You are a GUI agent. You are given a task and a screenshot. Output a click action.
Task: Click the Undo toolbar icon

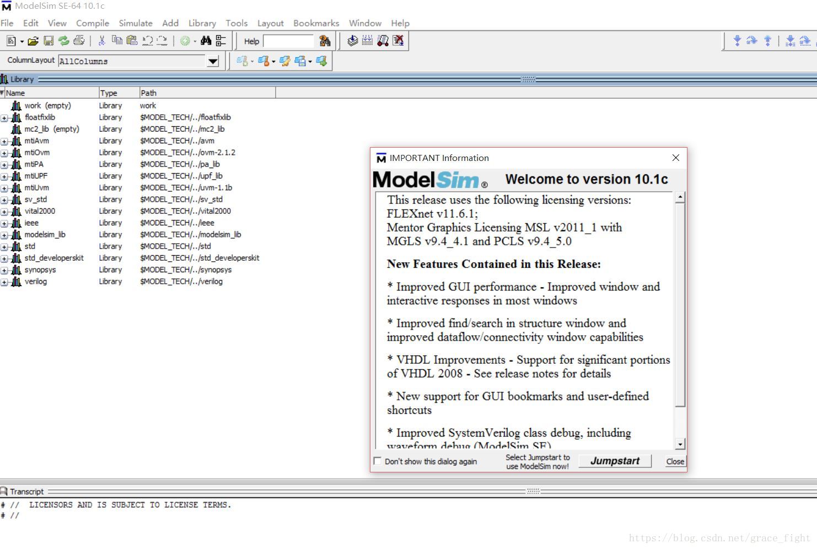click(x=147, y=41)
